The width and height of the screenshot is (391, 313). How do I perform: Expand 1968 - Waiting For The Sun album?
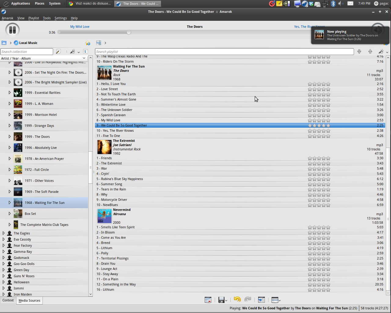pos(9,203)
